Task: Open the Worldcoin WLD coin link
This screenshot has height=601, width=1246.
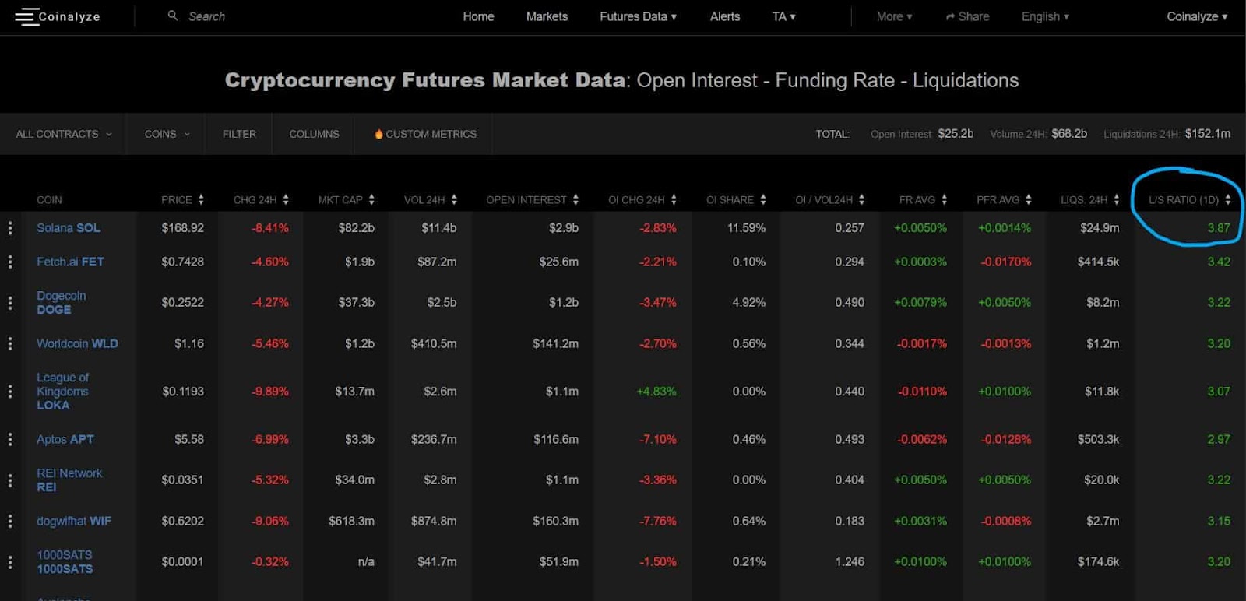Action: point(77,343)
